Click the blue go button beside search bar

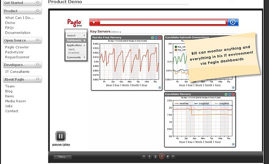click(x=233, y=22)
